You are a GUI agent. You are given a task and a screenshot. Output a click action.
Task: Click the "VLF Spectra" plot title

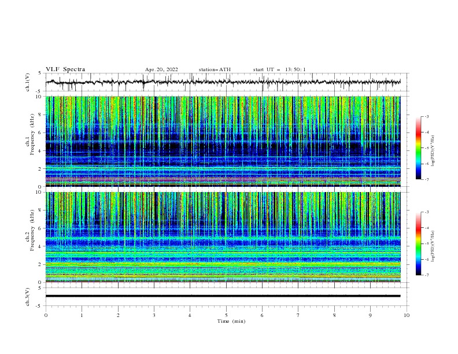[x=65, y=69]
